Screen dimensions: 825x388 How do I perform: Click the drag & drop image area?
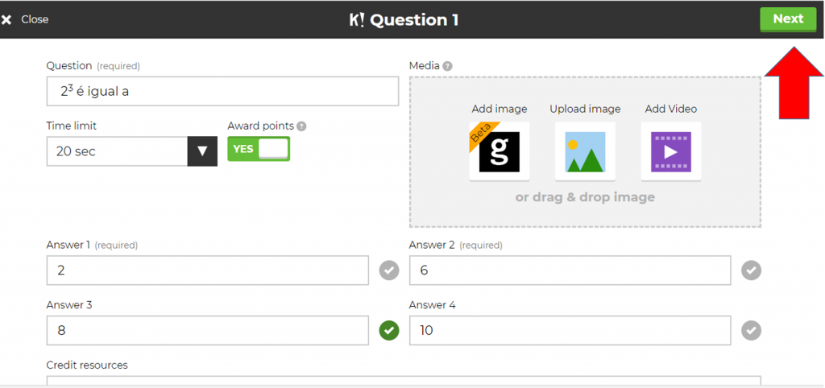coord(584,208)
